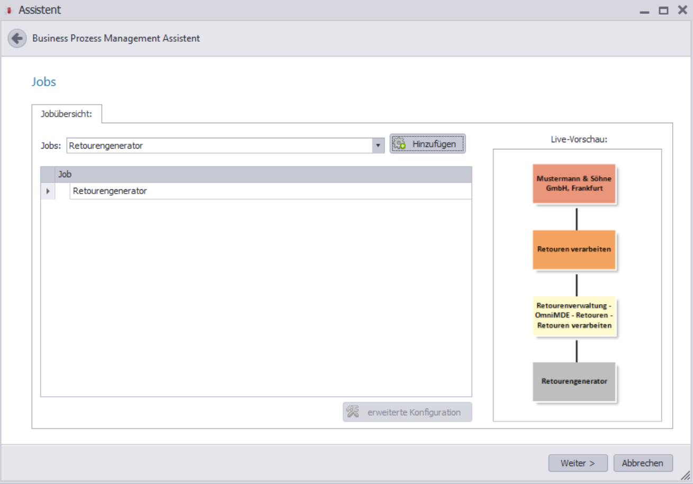Select the Retourengenerator job row
693x484 pixels.
tap(256, 191)
